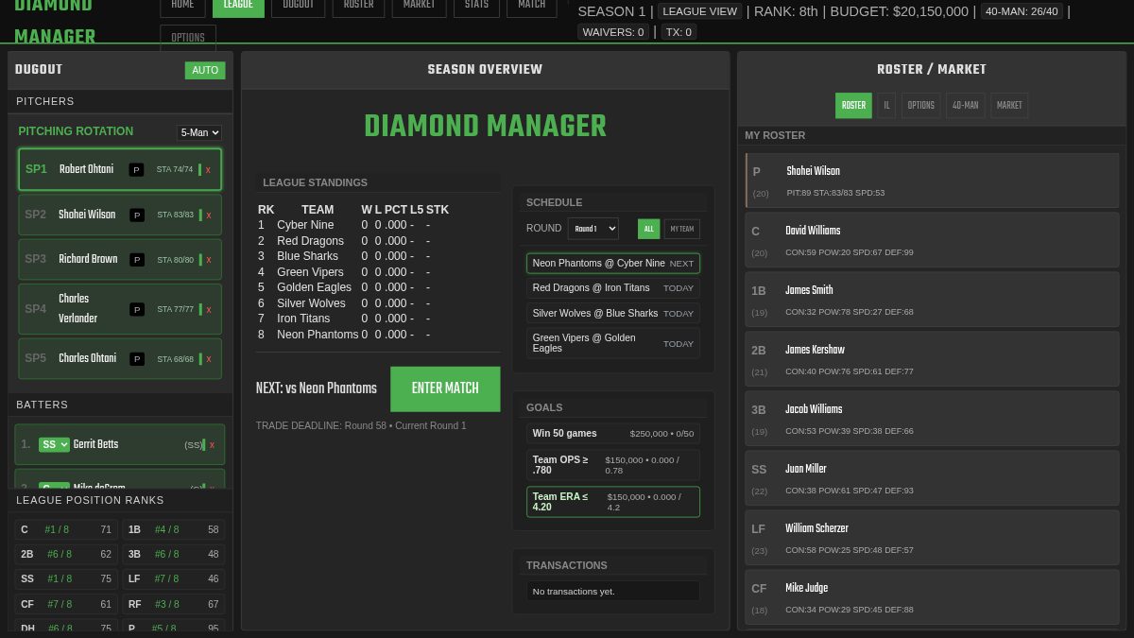
Task: Select OPTIONS sub-tab in Roster / Market panel
Action: 921,106
